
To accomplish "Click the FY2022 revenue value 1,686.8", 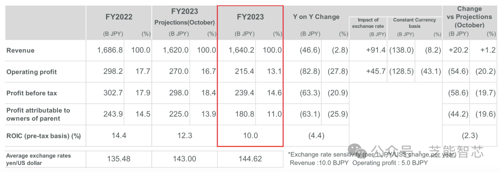I will [x=110, y=50].
